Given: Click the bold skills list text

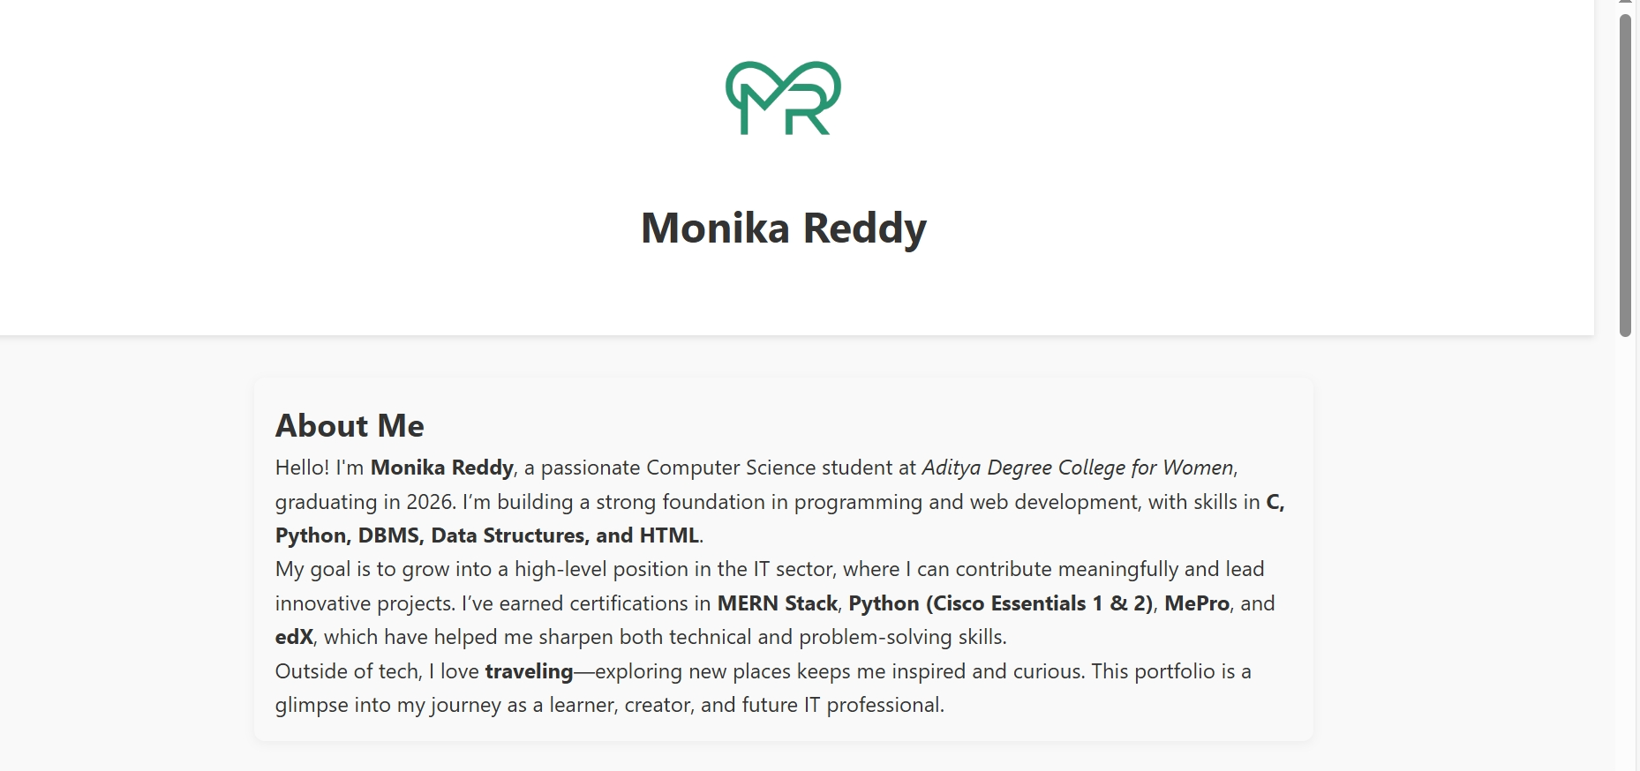Looking at the screenshot, I should point(485,535).
